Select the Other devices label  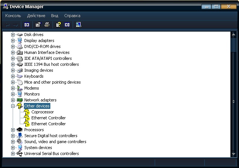(37, 106)
